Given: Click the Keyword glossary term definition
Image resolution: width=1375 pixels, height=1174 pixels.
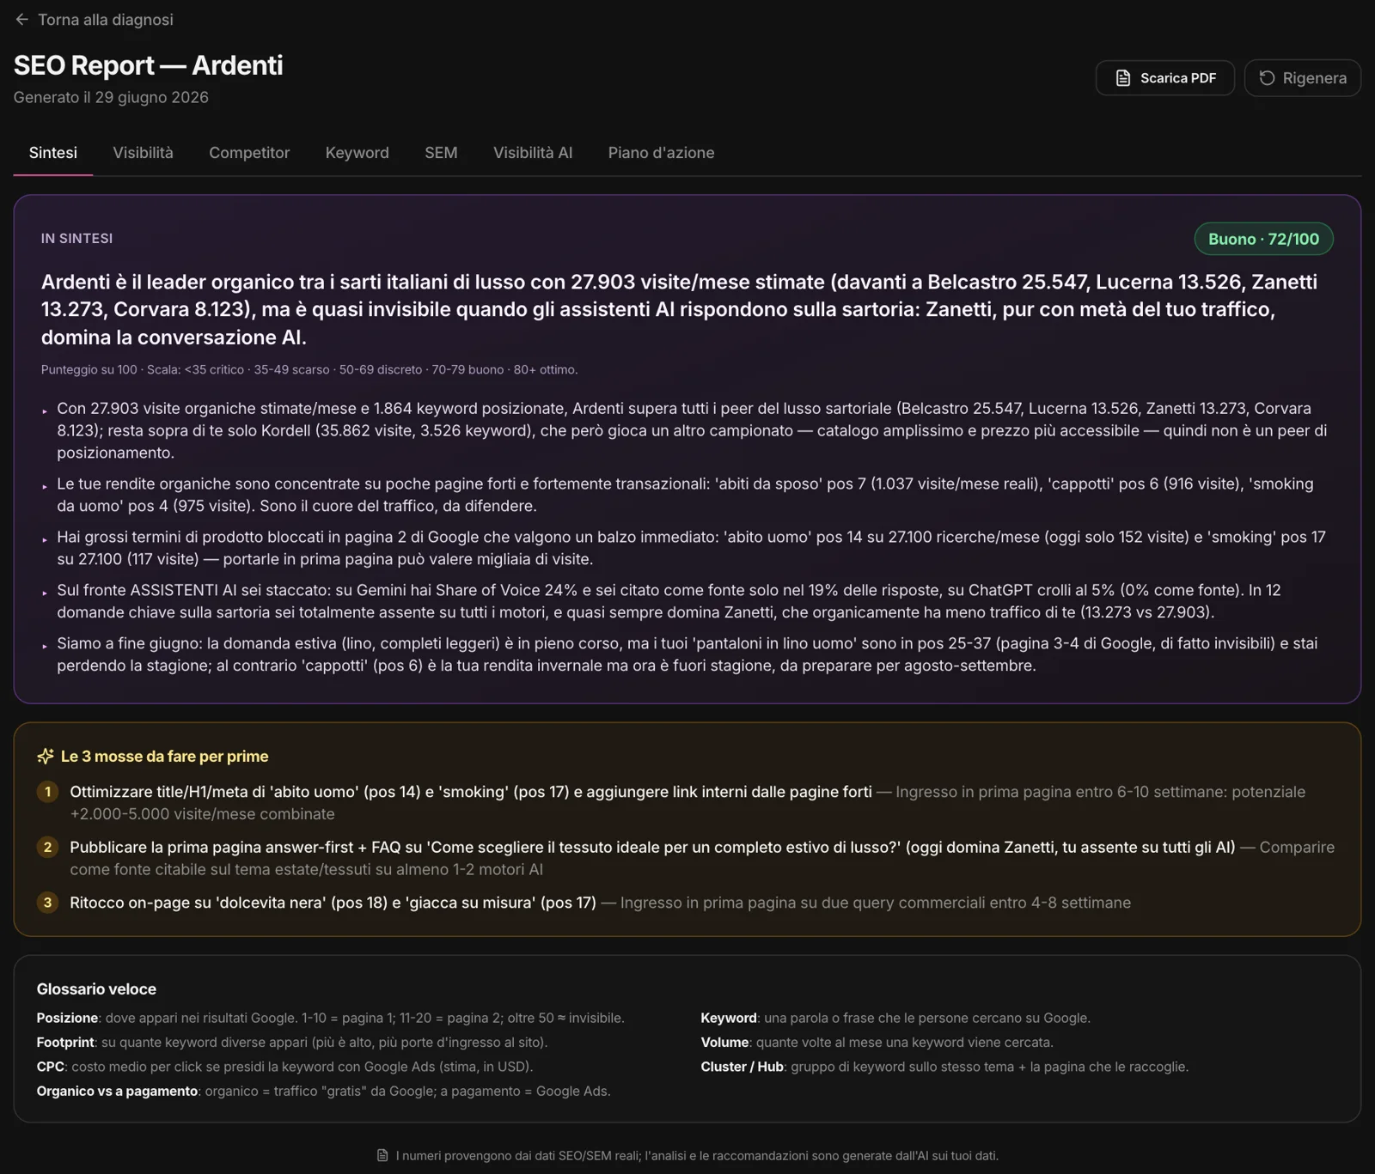Looking at the screenshot, I should point(895,1018).
